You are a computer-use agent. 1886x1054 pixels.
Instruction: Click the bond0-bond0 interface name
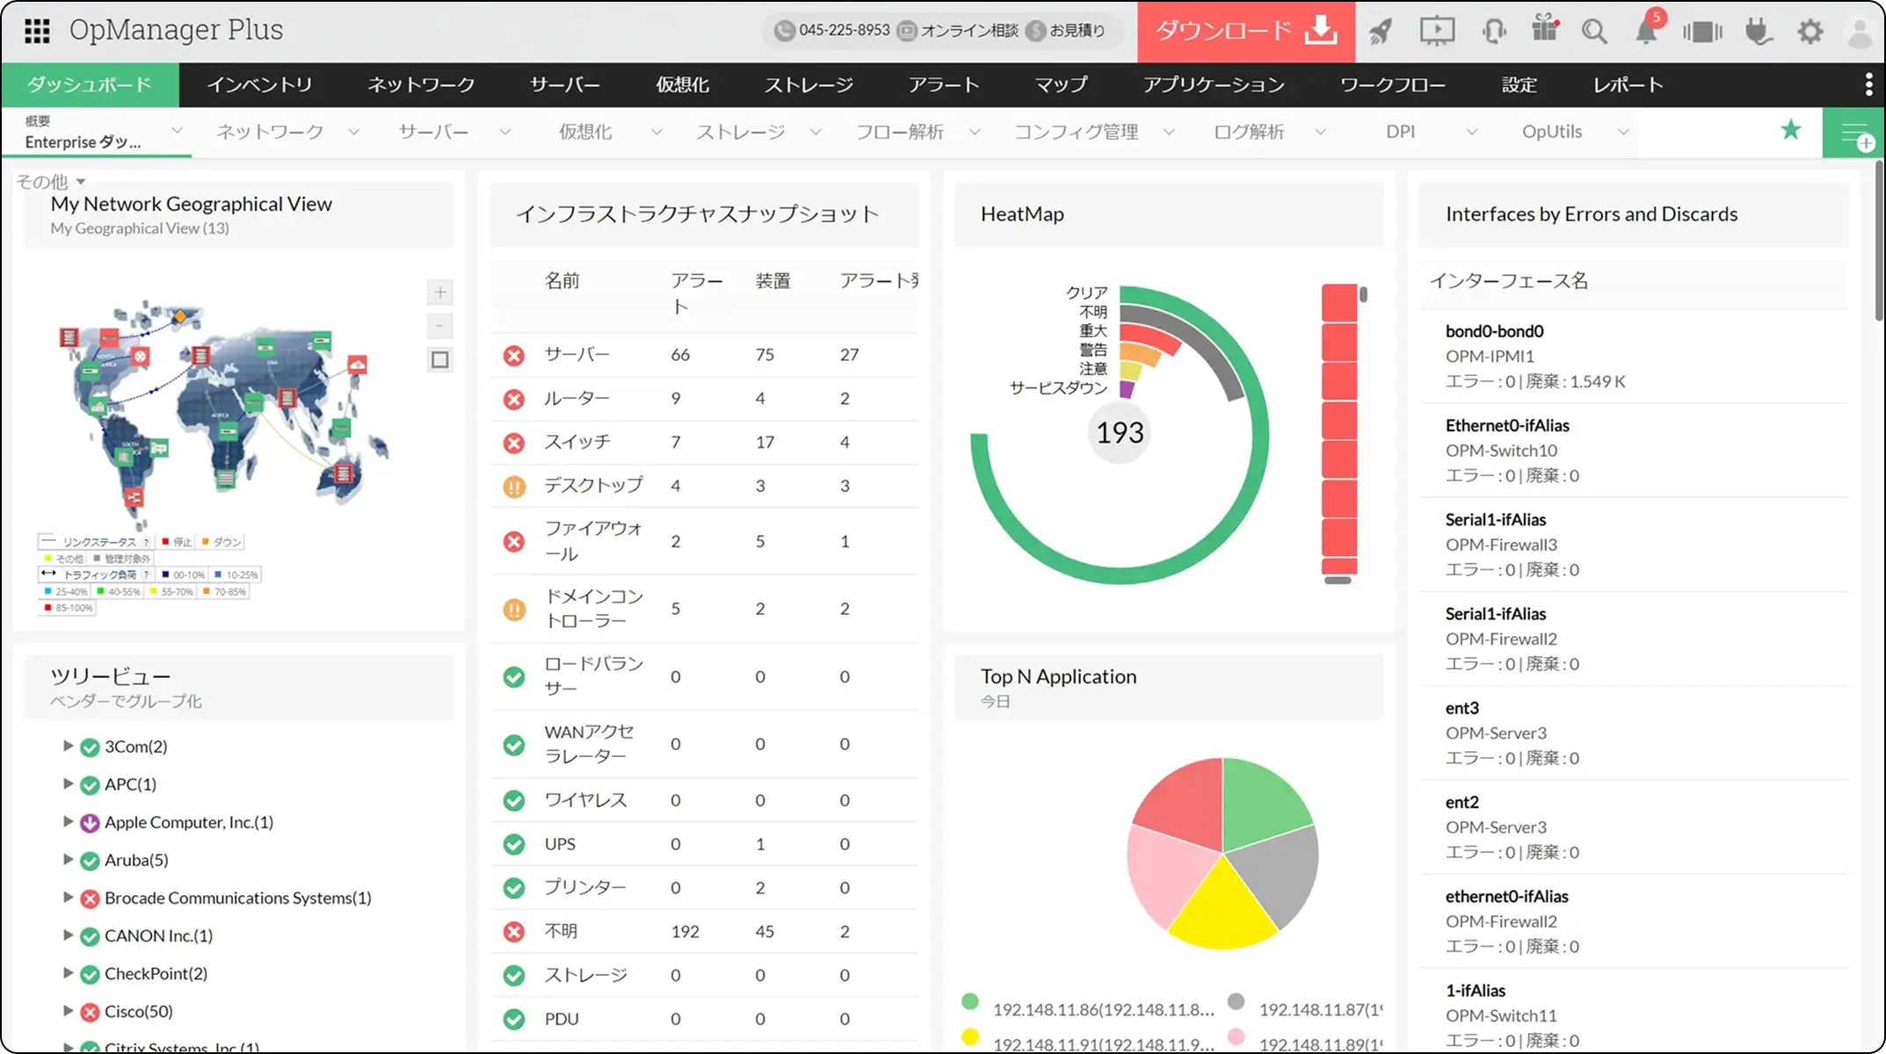pyautogui.click(x=1494, y=331)
